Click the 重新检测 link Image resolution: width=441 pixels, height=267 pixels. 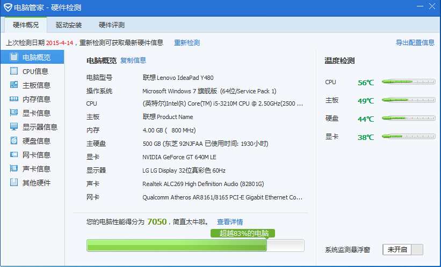coord(187,43)
